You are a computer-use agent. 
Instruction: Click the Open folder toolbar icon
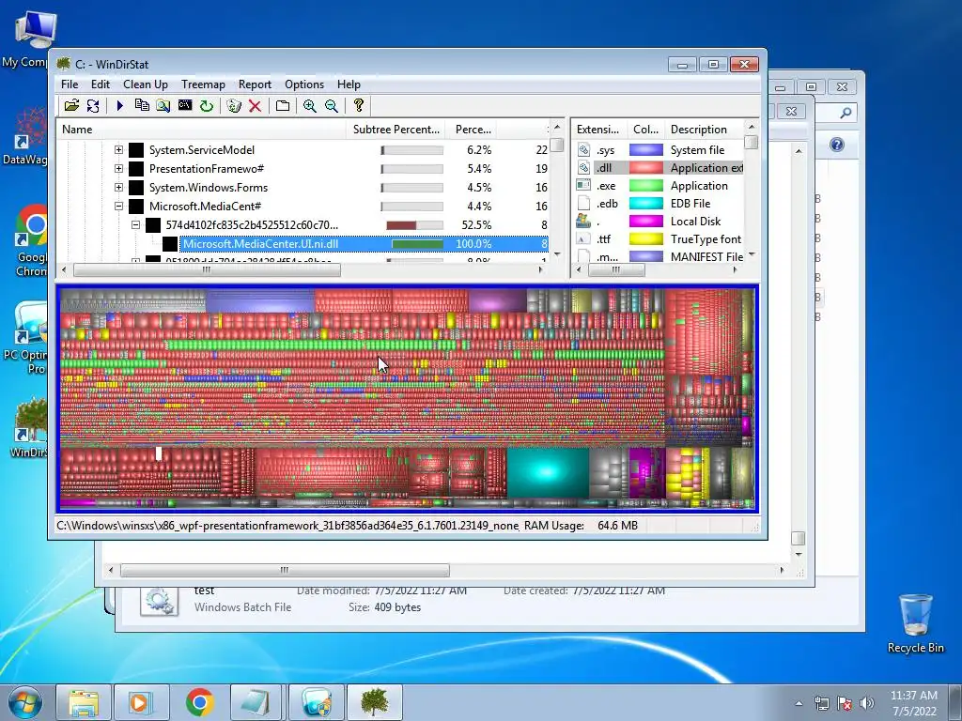click(x=71, y=105)
